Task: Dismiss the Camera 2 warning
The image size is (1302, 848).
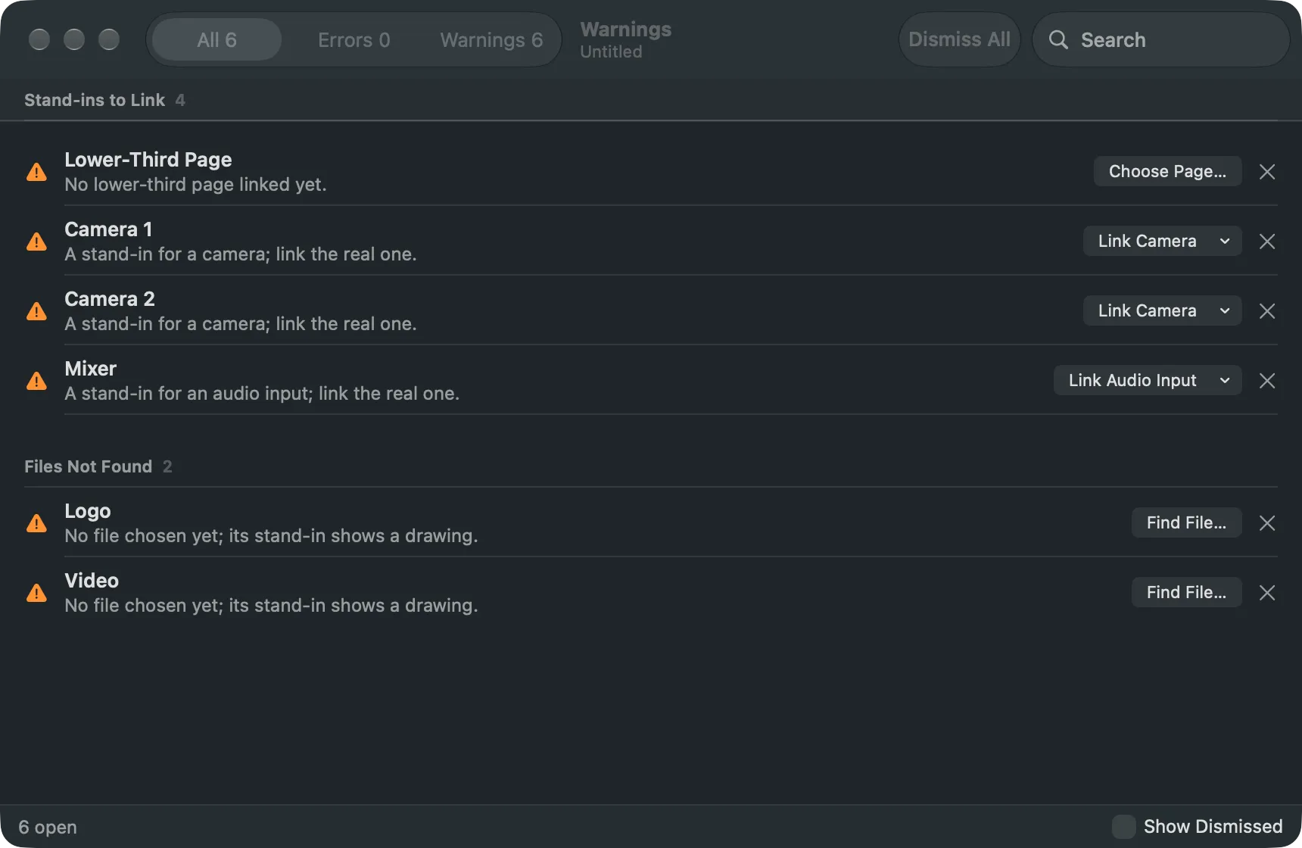Action: (x=1267, y=311)
